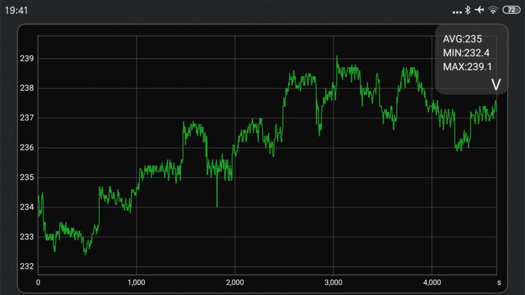Screen dimensions: 525x295
Task: Tap the 0 origin label on time axis
Action: click(x=38, y=283)
